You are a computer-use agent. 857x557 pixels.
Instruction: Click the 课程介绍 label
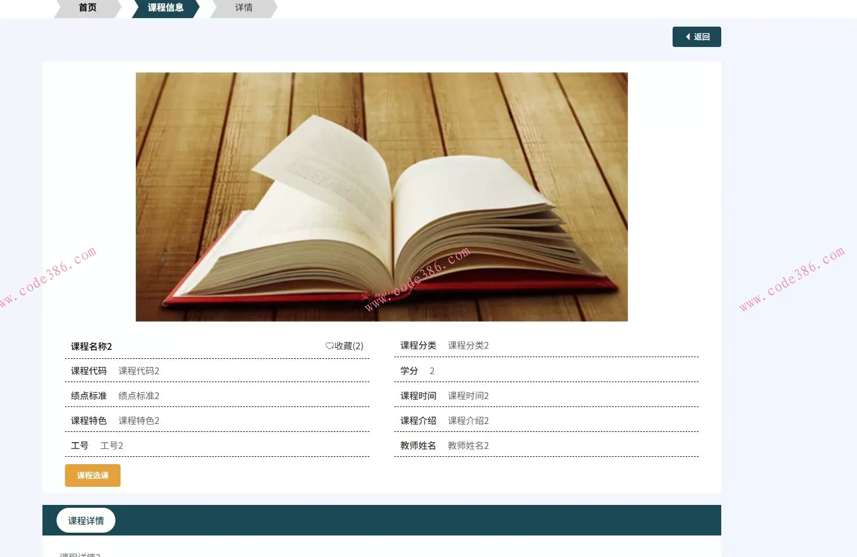coord(419,421)
